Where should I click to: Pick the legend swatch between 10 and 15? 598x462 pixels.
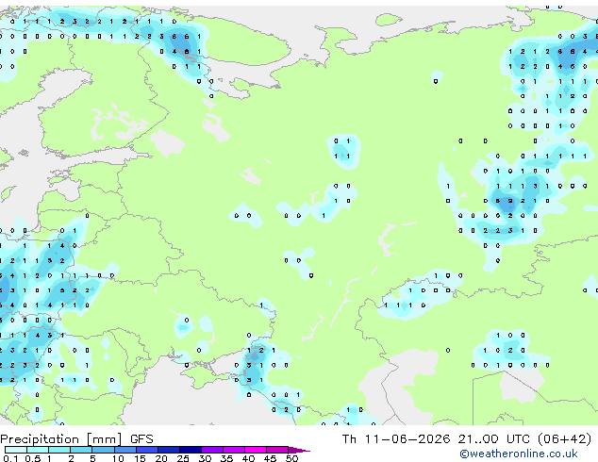(x=125, y=450)
